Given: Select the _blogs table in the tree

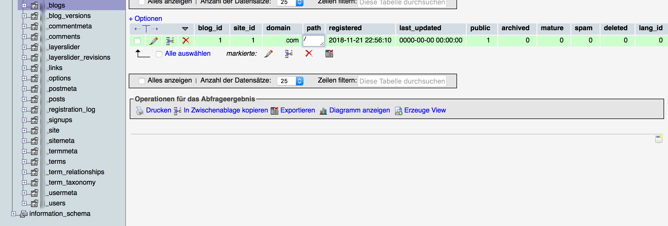Looking at the screenshot, I should (x=56, y=5).
